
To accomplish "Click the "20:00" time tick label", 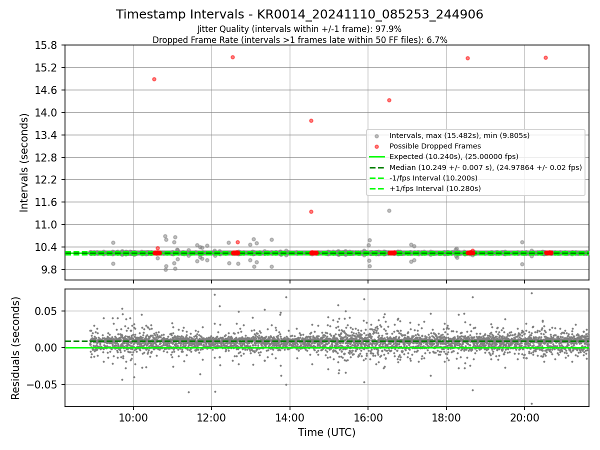I will [524, 417].
